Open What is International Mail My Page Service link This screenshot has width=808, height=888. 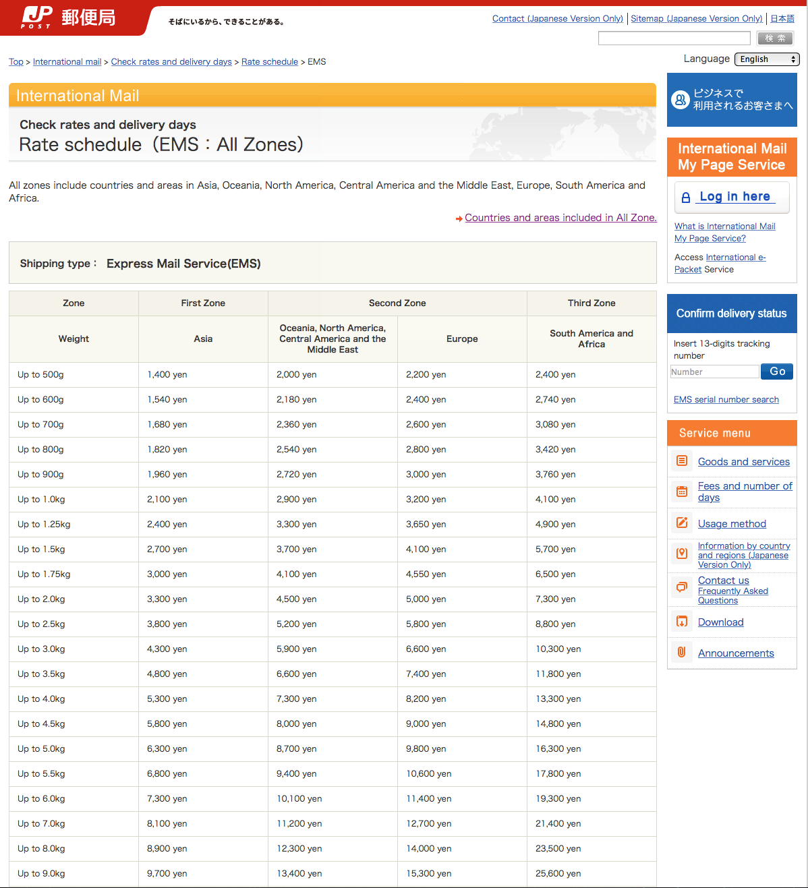coord(725,233)
